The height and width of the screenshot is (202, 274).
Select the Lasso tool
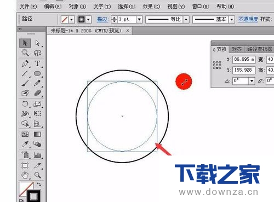[x=37, y=53]
